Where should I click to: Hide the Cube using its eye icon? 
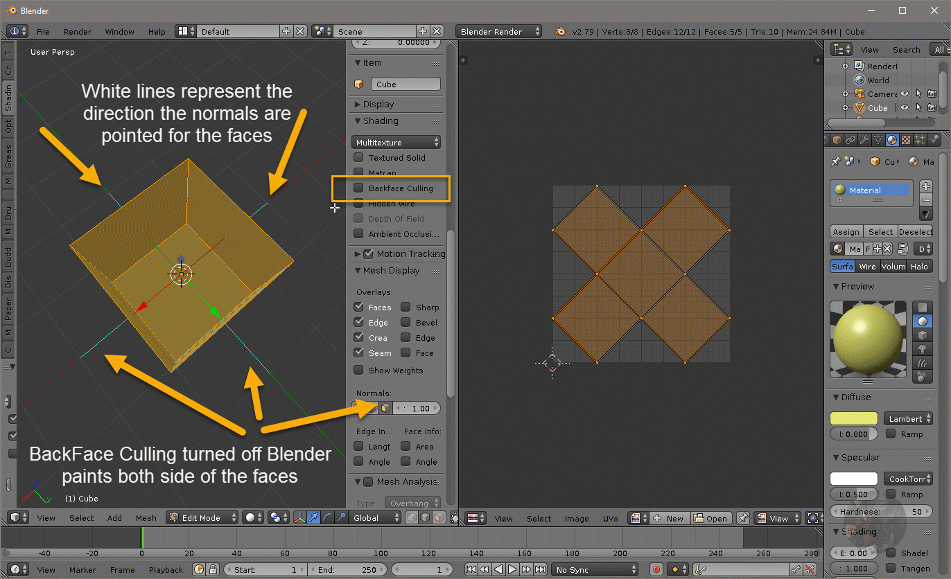tap(905, 108)
